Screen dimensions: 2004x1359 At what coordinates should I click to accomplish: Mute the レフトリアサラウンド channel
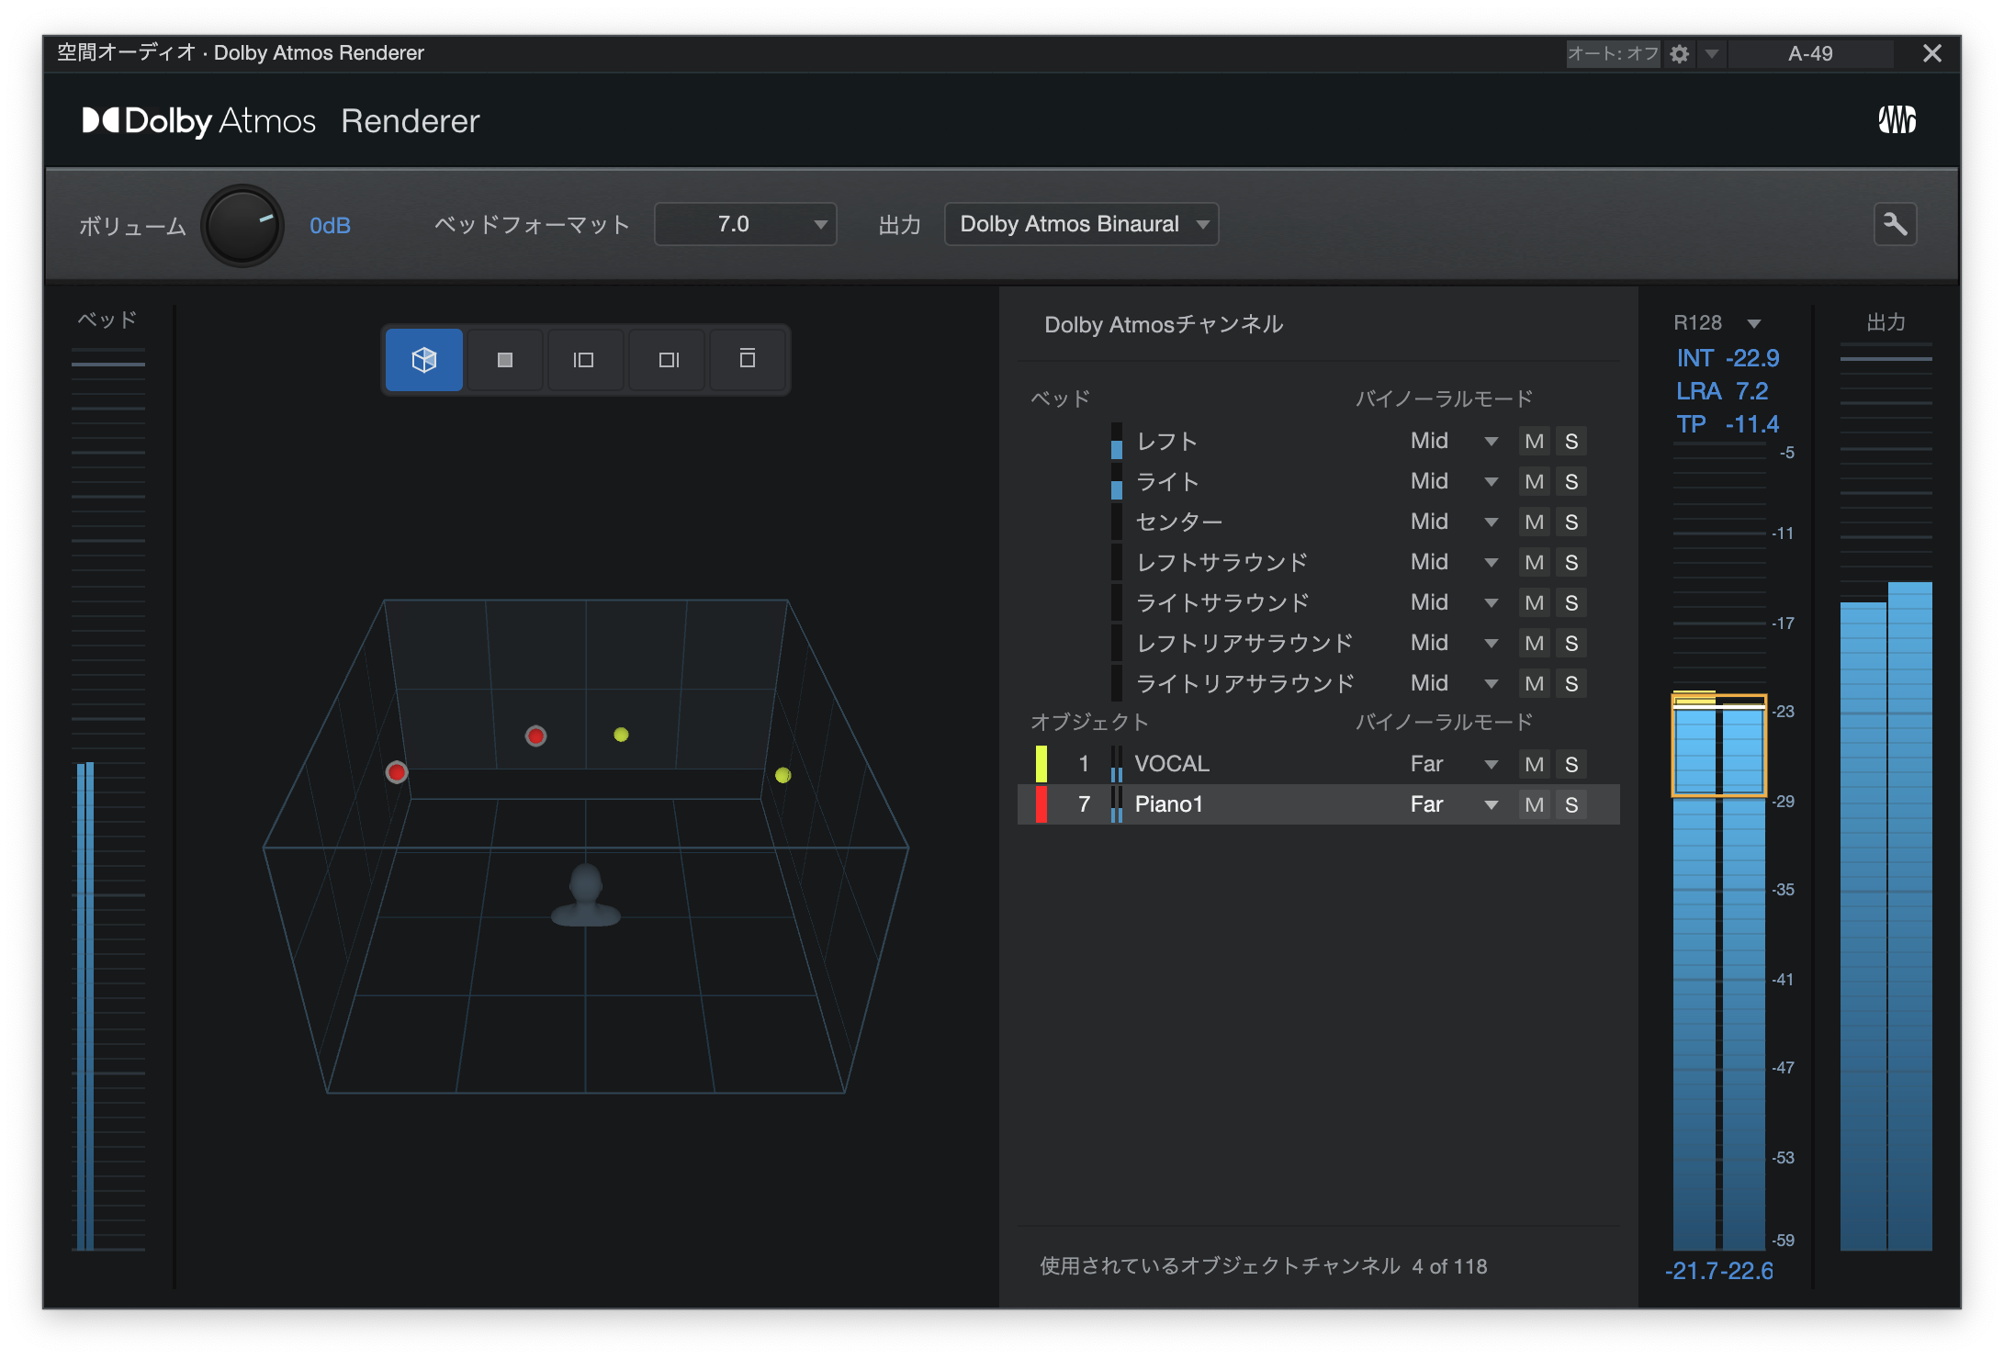(1534, 644)
